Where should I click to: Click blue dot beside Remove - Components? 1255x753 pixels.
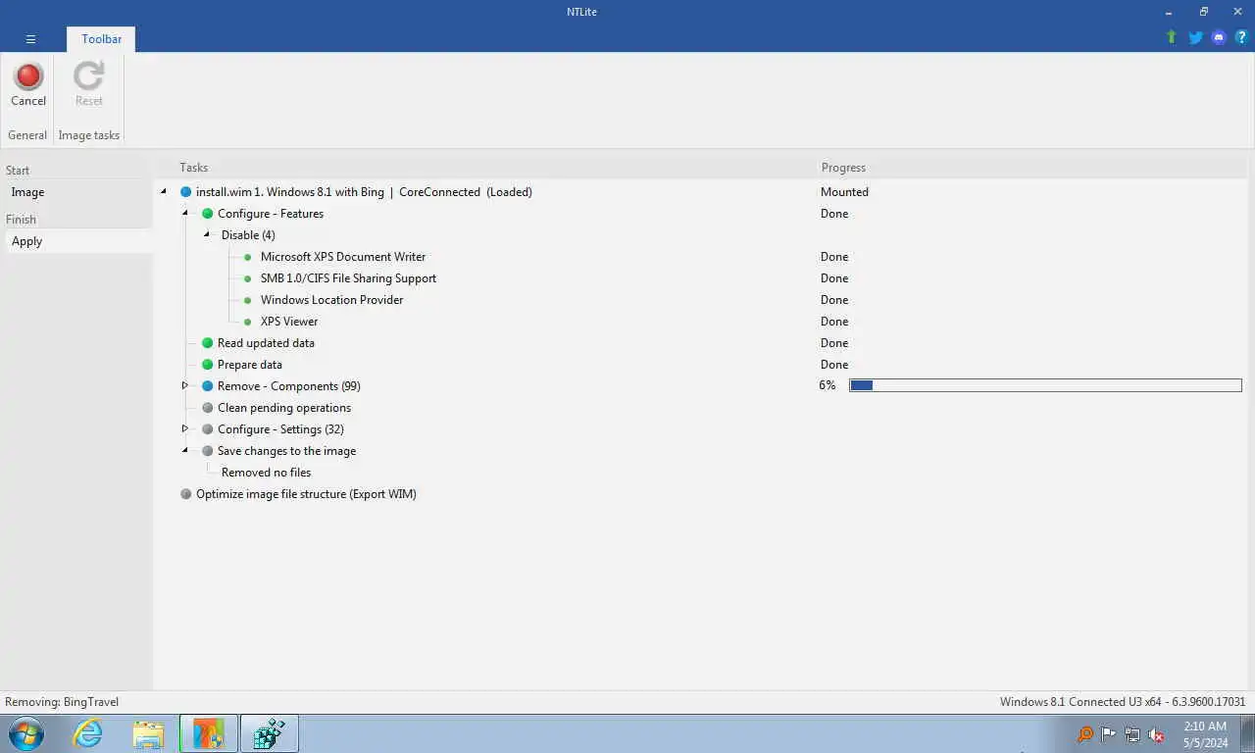click(x=207, y=386)
